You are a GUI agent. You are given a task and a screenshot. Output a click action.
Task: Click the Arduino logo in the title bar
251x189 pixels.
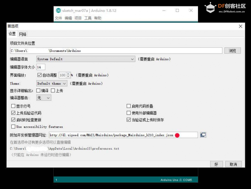point(58,11)
